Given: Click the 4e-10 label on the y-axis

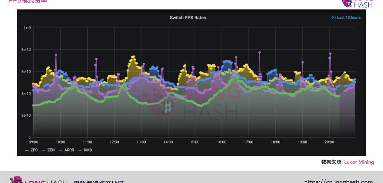Looking at the screenshot, I should tap(26, 94).
